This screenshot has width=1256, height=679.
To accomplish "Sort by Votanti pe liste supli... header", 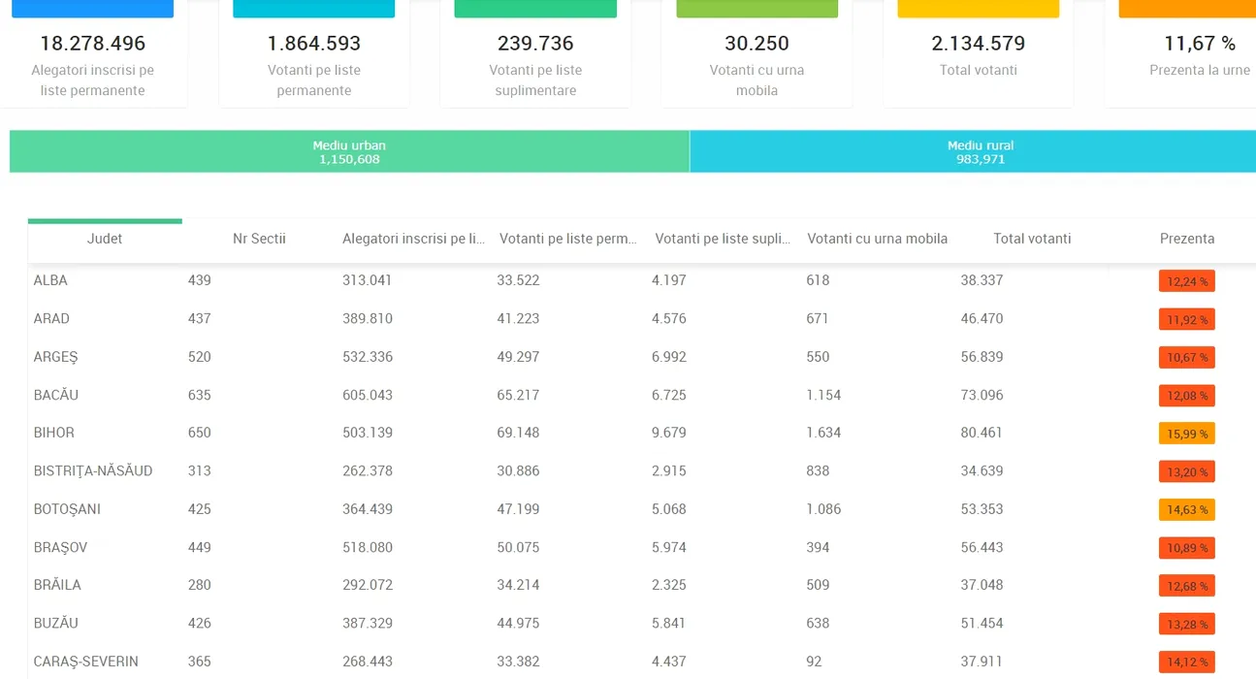I will click(x=723, y=239).
